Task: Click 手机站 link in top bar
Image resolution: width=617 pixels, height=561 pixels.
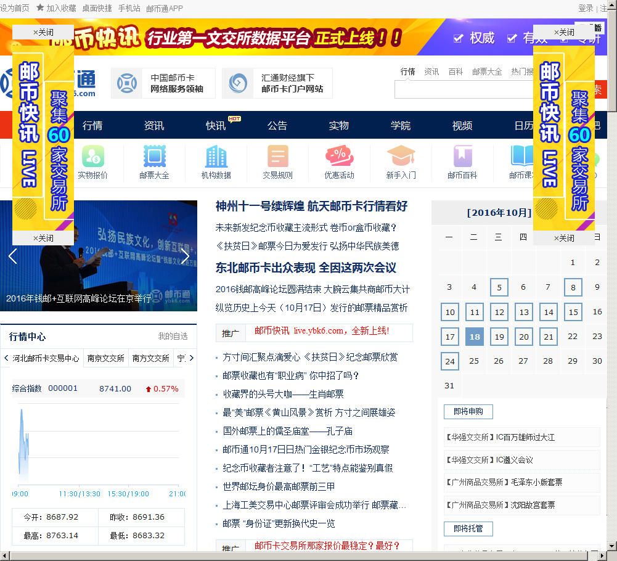Action: point(129,8)
